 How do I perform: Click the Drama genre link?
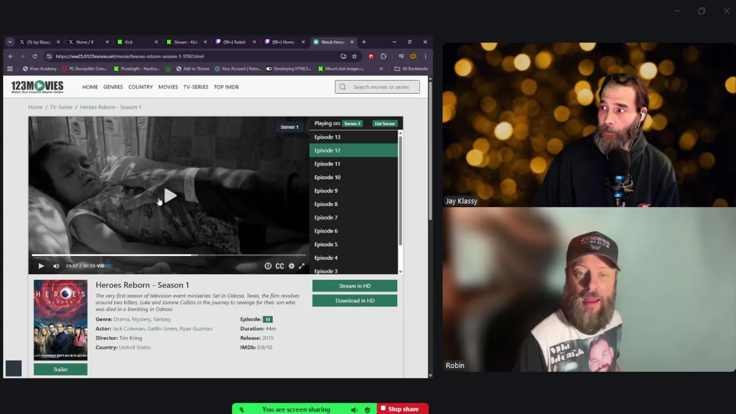tap(121, 319)
